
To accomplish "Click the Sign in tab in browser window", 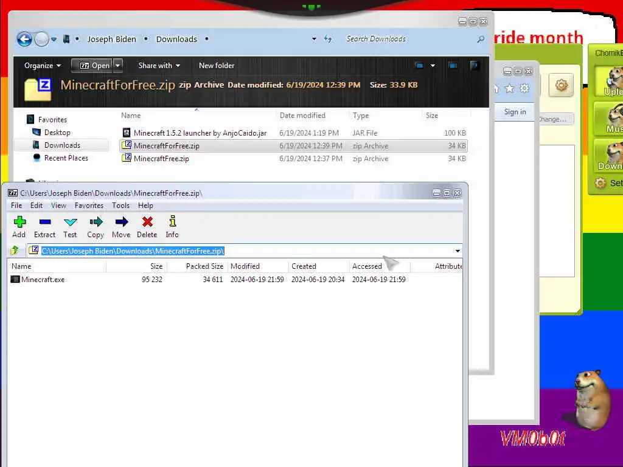I will click(x=515, y=112).
